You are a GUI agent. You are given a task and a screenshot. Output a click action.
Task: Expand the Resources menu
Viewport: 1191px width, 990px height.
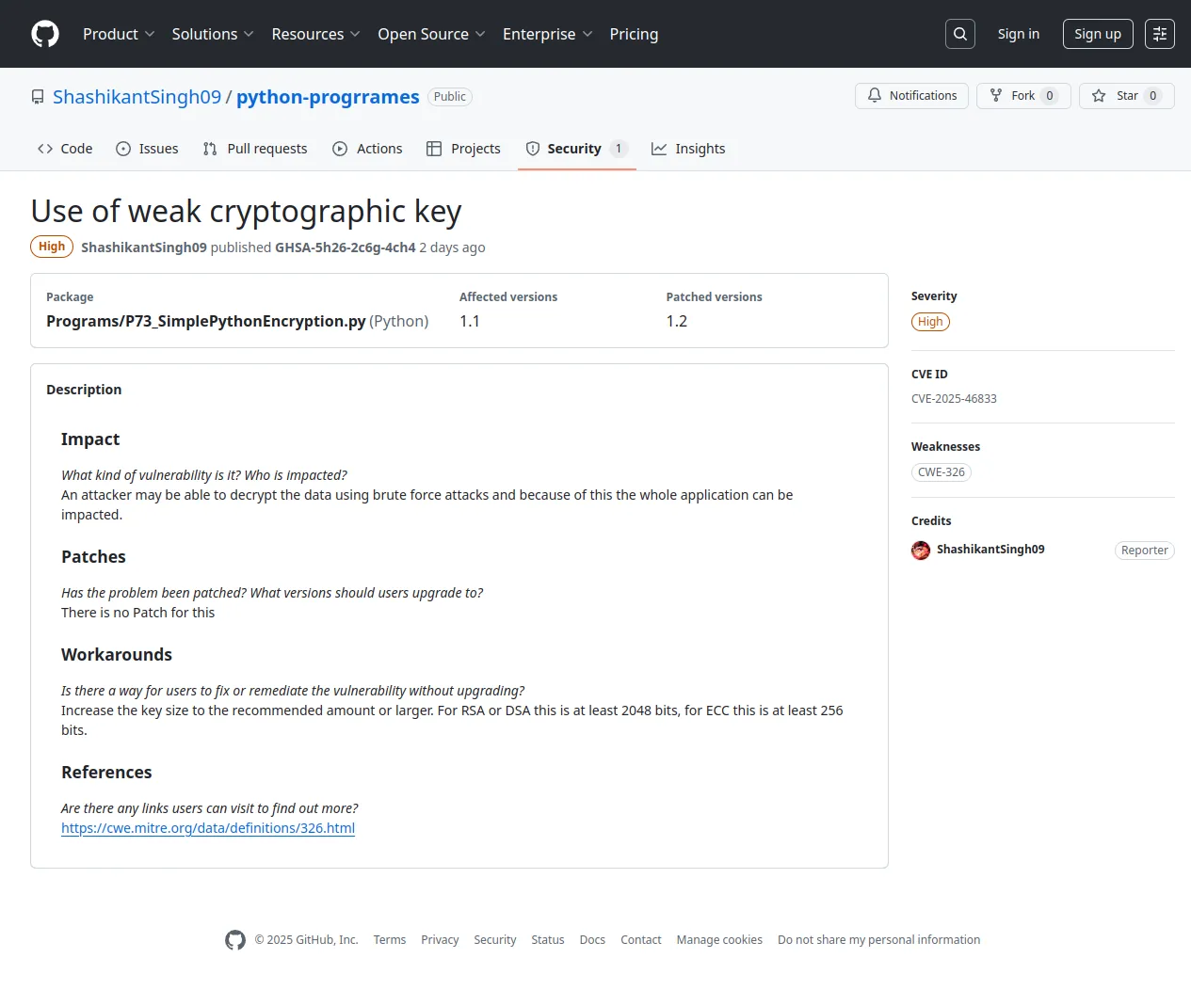pyautogui.click(x=315, y=34)
